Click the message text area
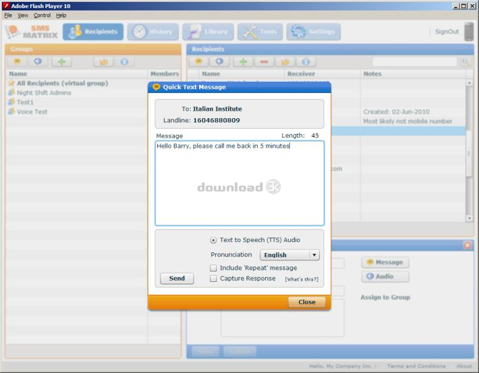The image size is (479, 373). pos(239,183)
